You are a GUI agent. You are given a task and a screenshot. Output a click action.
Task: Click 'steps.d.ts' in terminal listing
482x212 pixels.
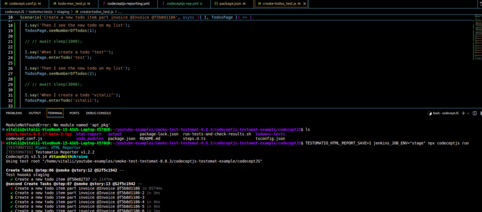coord(195,139)
